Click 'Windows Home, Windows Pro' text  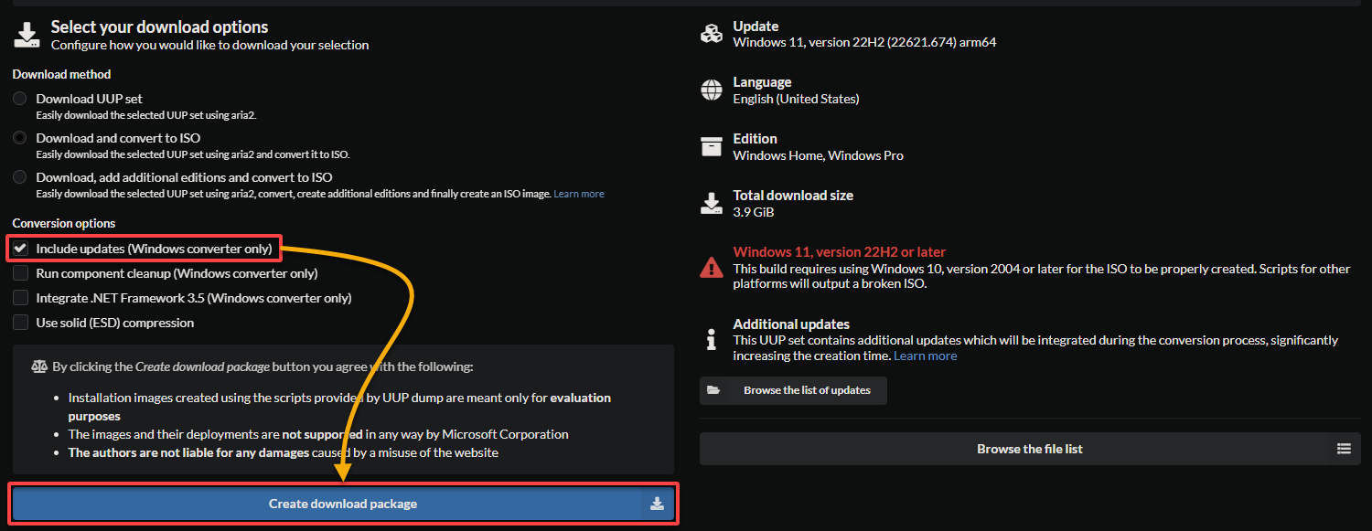coord(819,155)
